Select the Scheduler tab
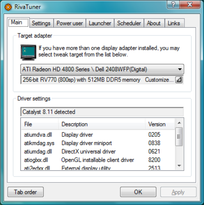 [129, 23]
